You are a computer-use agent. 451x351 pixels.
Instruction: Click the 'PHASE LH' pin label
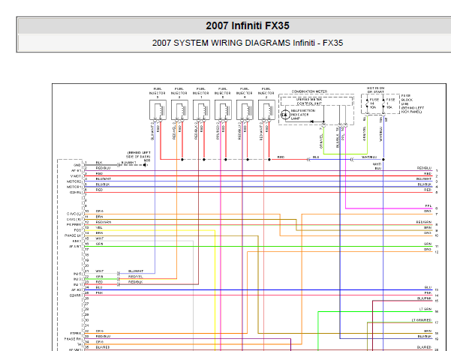tap(73, 235)
